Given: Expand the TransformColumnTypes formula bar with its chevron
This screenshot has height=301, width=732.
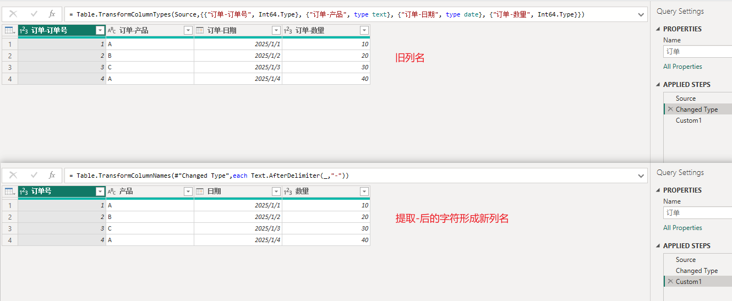Looking at the screenshot, I should [x=641, y=15].
